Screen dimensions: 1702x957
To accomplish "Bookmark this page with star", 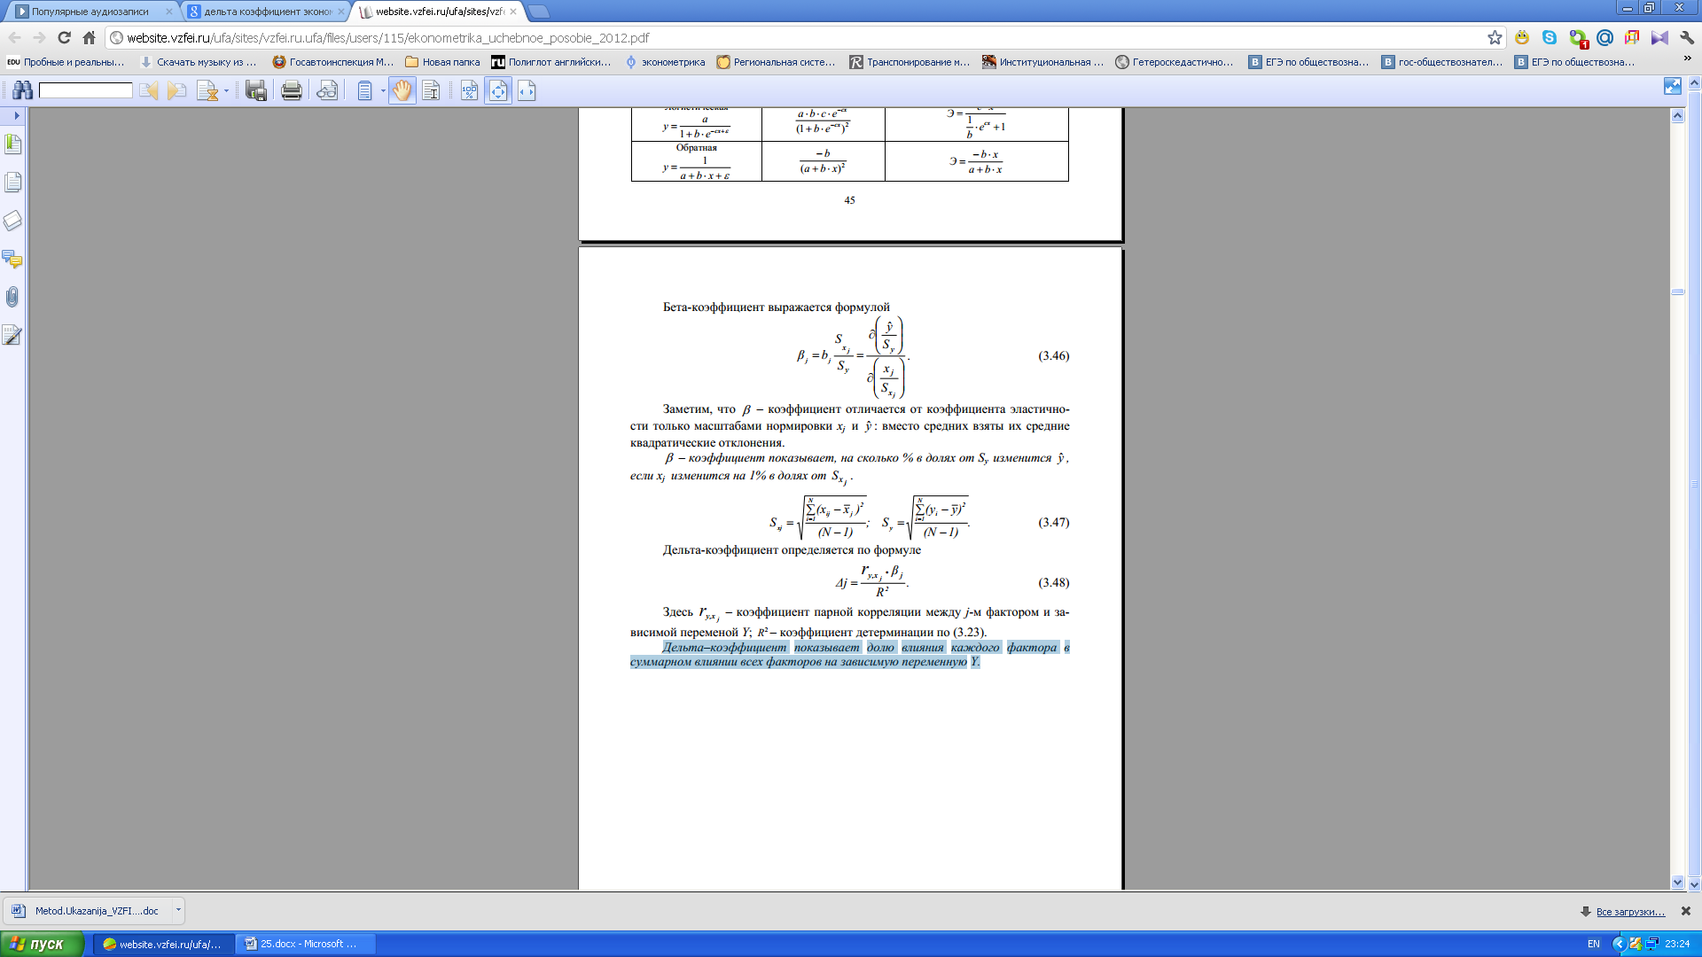I will click(1495, 38).
